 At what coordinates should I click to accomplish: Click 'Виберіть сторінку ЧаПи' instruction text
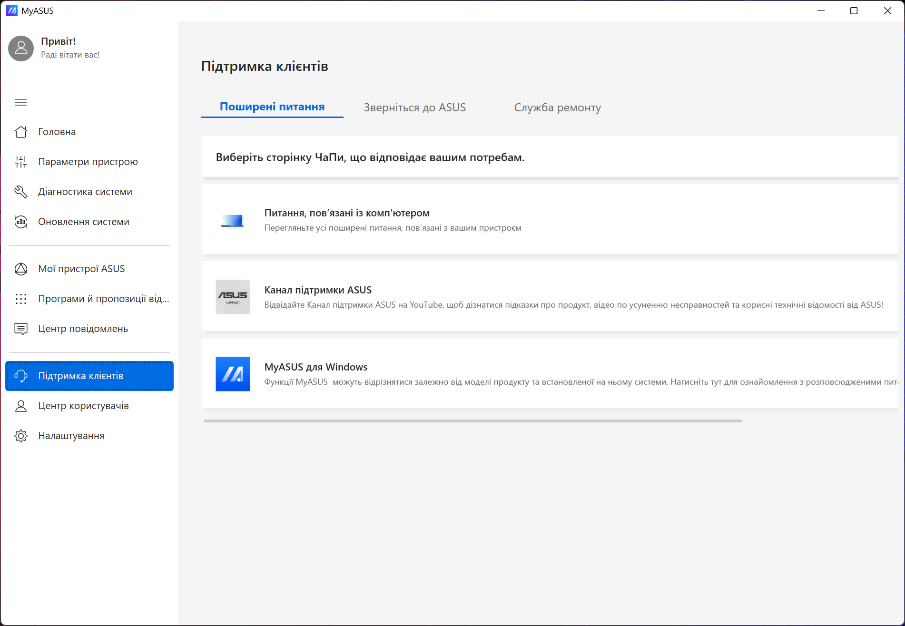click(x=370, y=157)
